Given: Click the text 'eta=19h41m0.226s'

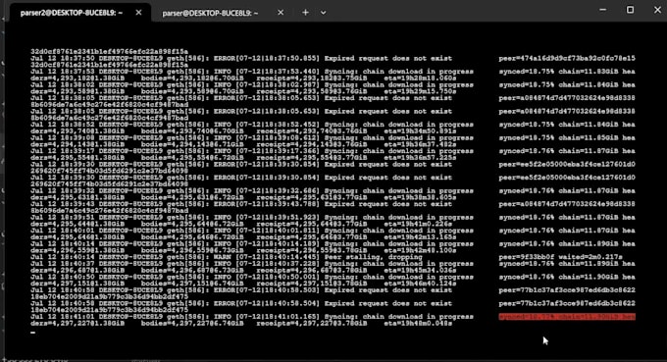Looking at the screenshot, I should (x=418, y=224).
